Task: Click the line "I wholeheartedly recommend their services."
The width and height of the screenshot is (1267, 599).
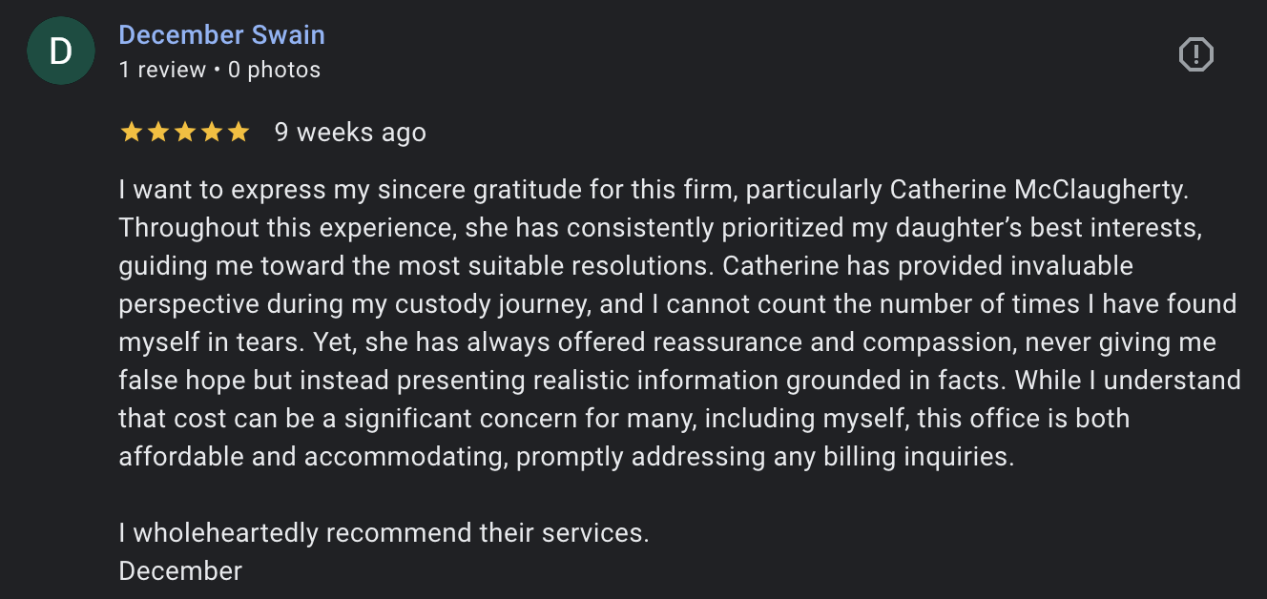Action: (384, 532)
